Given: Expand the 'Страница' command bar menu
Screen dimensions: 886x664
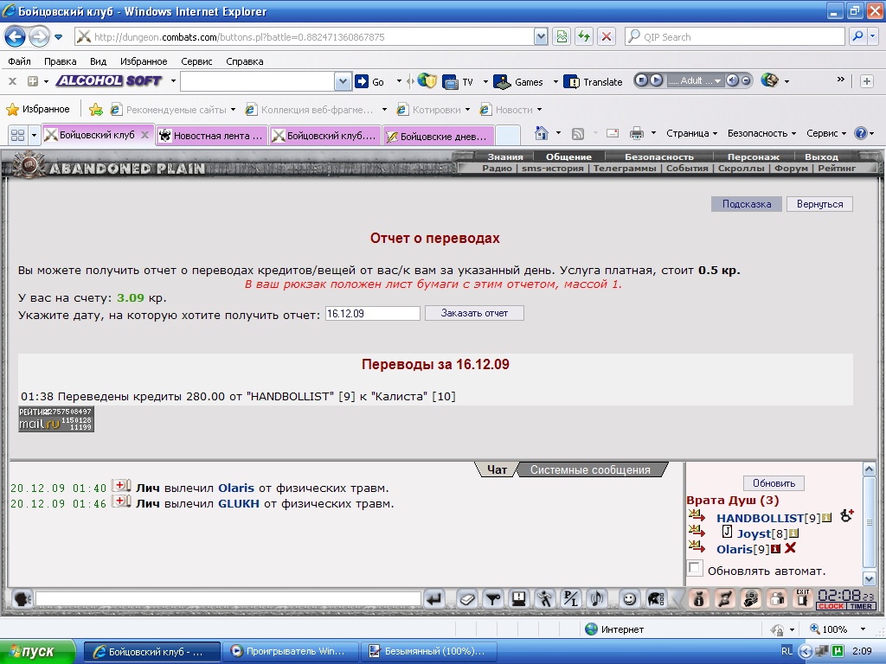Looking at the screenshot, I should (691, 133).
